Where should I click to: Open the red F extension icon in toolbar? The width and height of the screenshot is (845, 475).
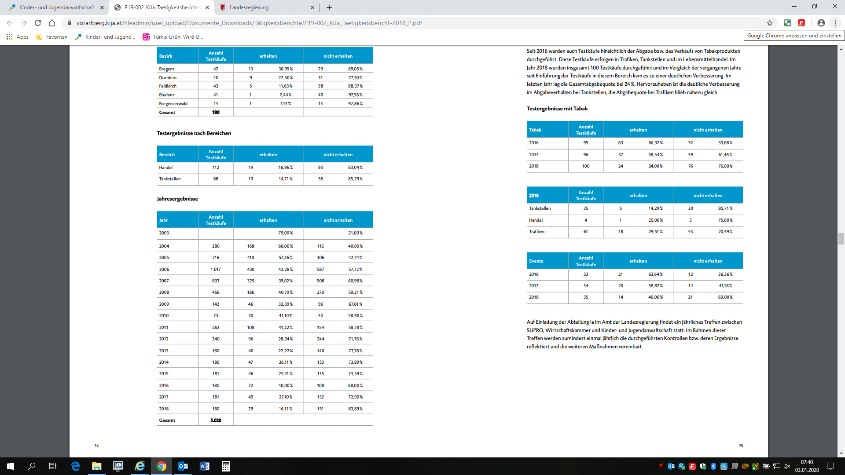tap(801, 23)
